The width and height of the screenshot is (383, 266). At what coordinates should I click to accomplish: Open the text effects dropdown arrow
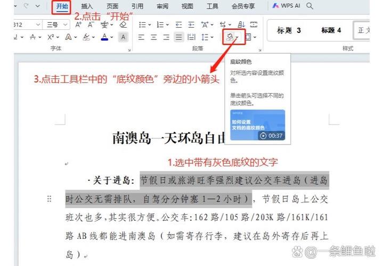click(x=76, y=38)
